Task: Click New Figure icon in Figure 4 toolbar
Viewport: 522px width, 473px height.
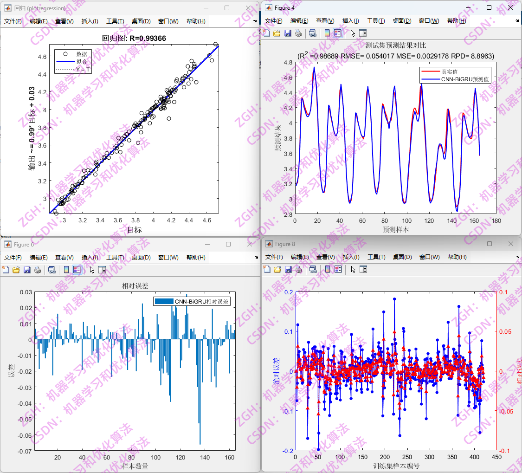Action: point(266,33)
